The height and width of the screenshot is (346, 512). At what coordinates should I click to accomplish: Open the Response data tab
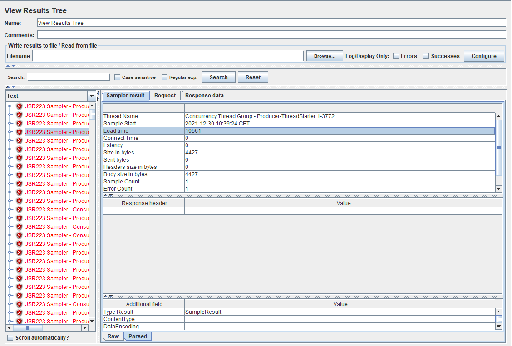coord(204,96)
